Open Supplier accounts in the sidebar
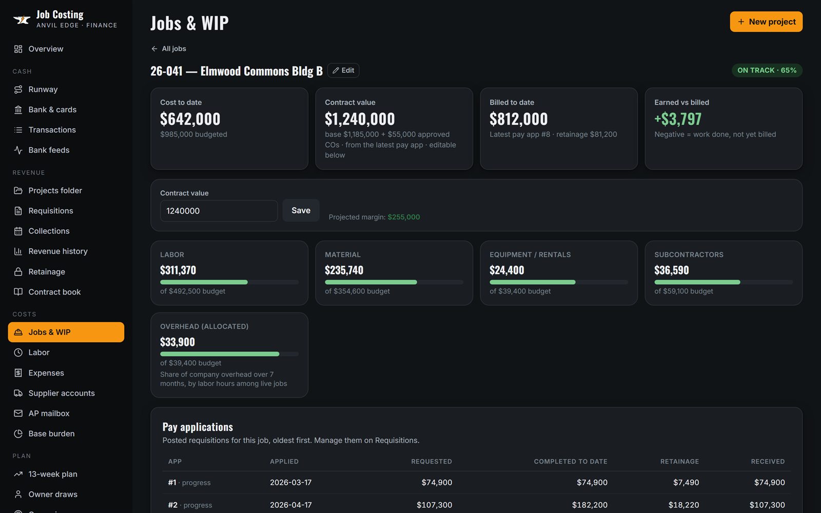821x513 pixels. point(66,393)
